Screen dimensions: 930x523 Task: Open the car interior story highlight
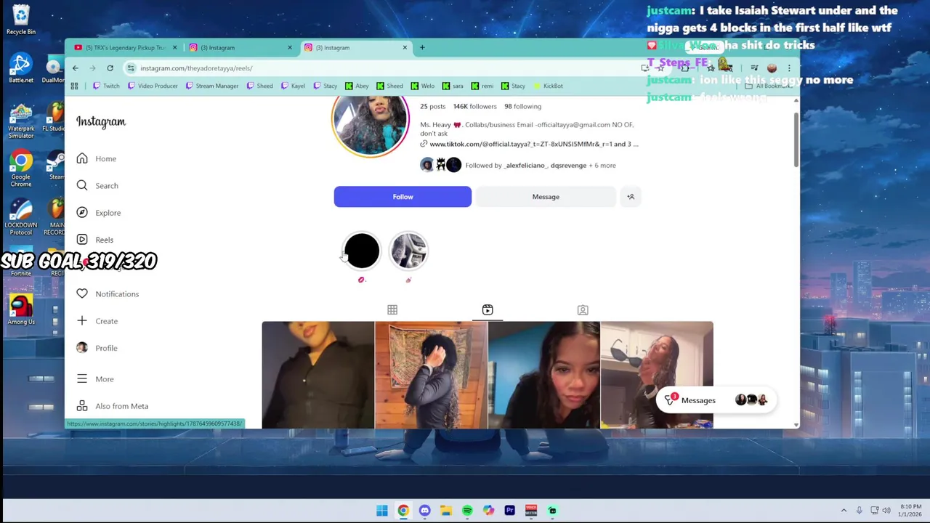pos(408,251)
